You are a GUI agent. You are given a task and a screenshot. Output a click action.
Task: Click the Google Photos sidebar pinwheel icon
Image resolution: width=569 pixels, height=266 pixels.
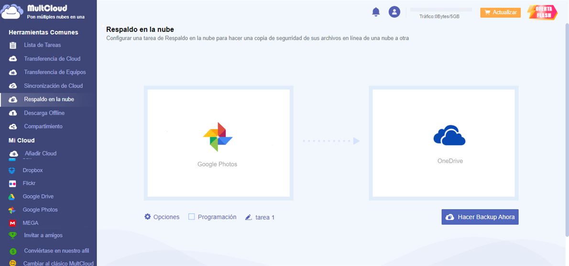click(12, 210)
